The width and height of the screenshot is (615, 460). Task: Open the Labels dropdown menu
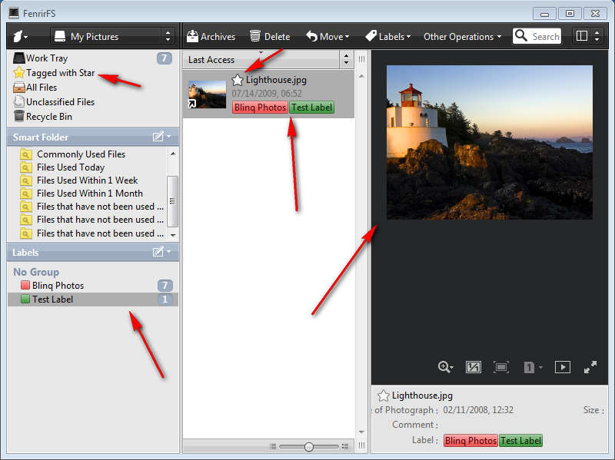point(388,36)
